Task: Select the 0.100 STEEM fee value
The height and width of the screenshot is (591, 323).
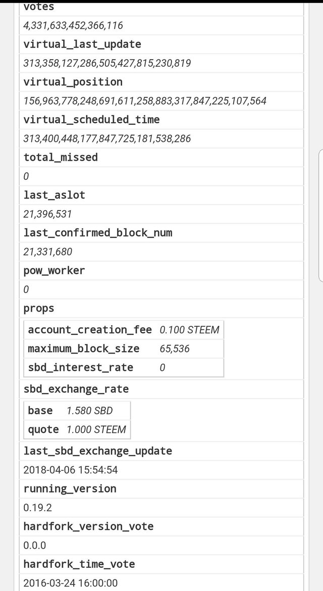Action: (x=189, y=330)
